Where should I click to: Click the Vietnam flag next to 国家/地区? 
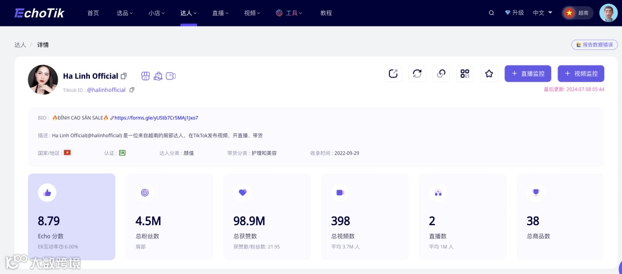67,153
